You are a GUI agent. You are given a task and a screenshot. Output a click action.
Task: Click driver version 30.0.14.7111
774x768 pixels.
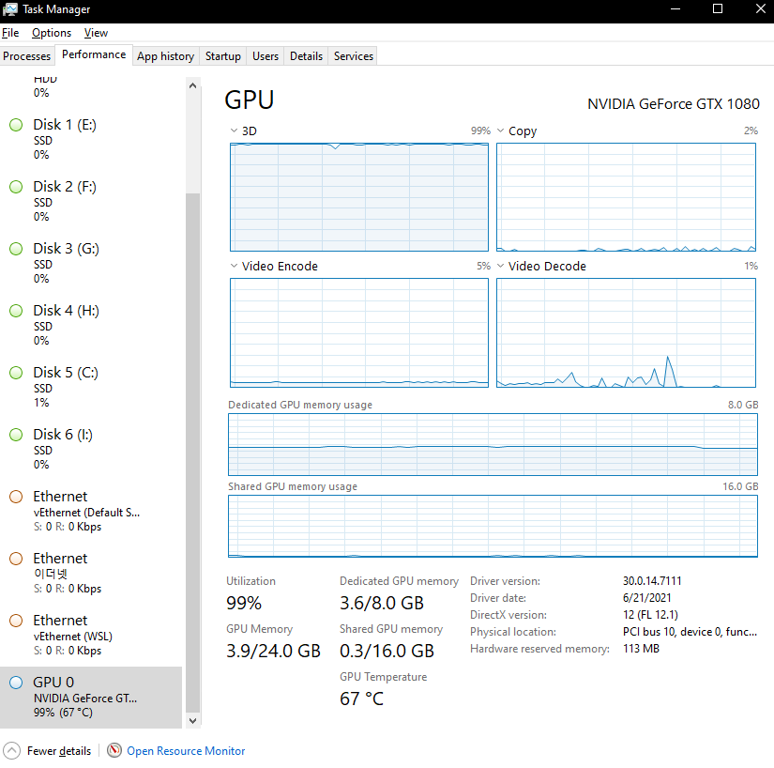coord(652,581)
